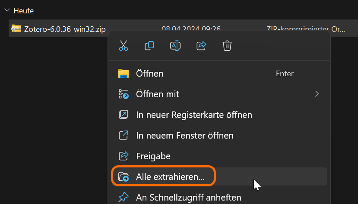Click the zip folder icon of Zotero file
Screen dimensions: 358x204
coord(16,28)
